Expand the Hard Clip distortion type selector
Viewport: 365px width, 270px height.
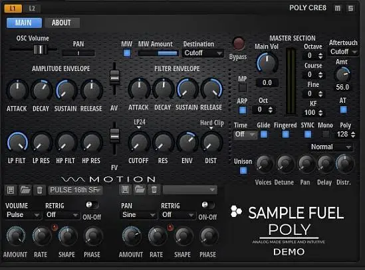(x=211, y=124)
